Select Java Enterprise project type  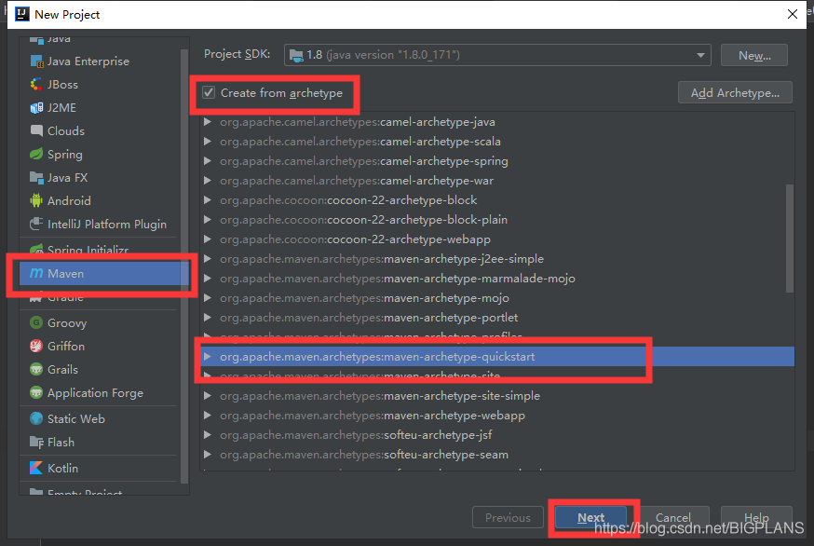click(101, 61)
